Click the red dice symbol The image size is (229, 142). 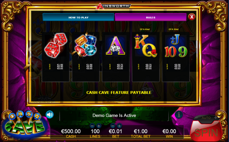56,45
